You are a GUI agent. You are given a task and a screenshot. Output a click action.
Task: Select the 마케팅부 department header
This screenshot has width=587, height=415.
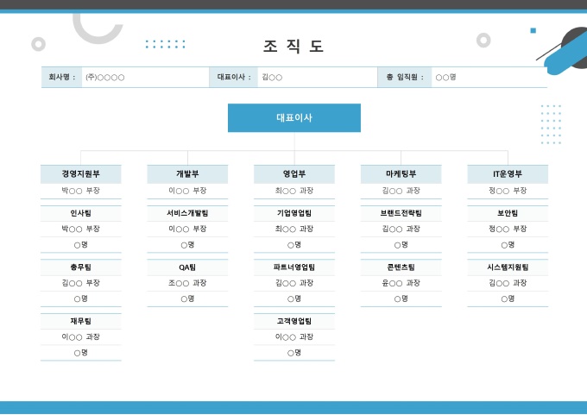pyautogui.click(x=401, y=174)
